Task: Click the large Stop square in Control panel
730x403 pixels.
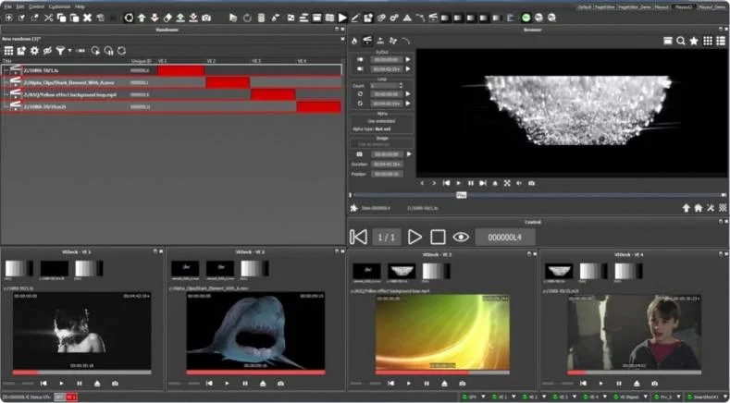Action: click(439, 238)
